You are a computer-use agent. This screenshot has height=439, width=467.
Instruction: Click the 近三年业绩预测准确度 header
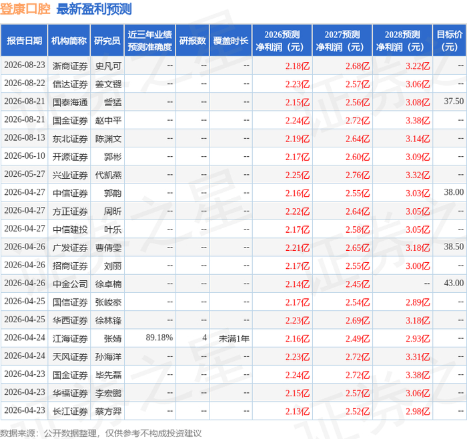(x=150, y=41)
